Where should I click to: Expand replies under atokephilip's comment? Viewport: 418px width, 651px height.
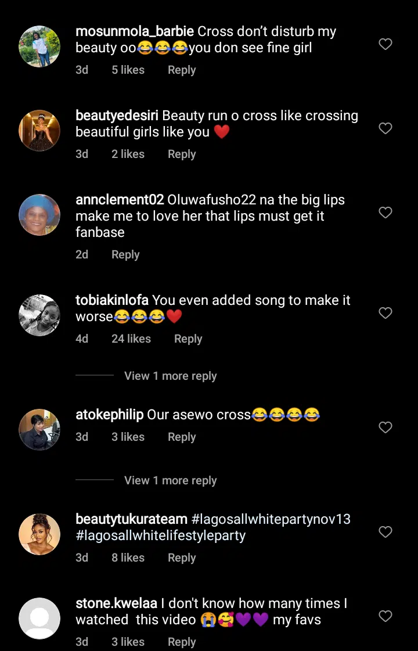click(x=170, y=480)
